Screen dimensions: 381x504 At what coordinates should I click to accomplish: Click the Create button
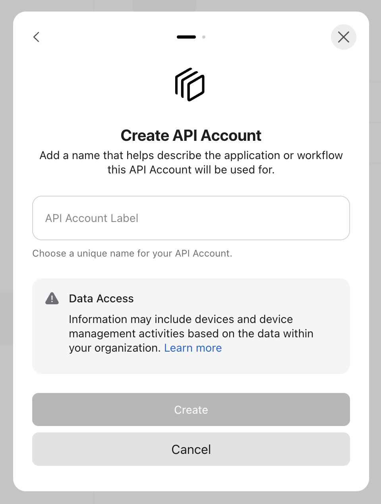191,409
